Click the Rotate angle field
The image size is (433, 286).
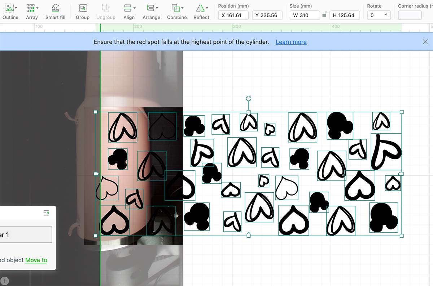click(x=379, y=15)
